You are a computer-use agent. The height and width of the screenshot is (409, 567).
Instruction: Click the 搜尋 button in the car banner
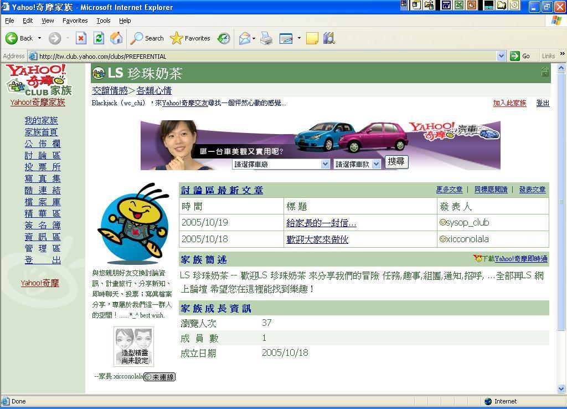coord(396,162)
